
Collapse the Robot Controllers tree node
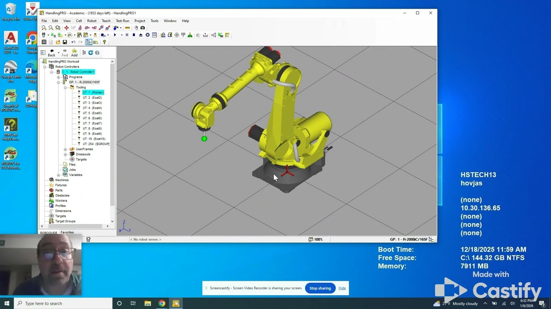pyautogui.click(x=45, y=67)
